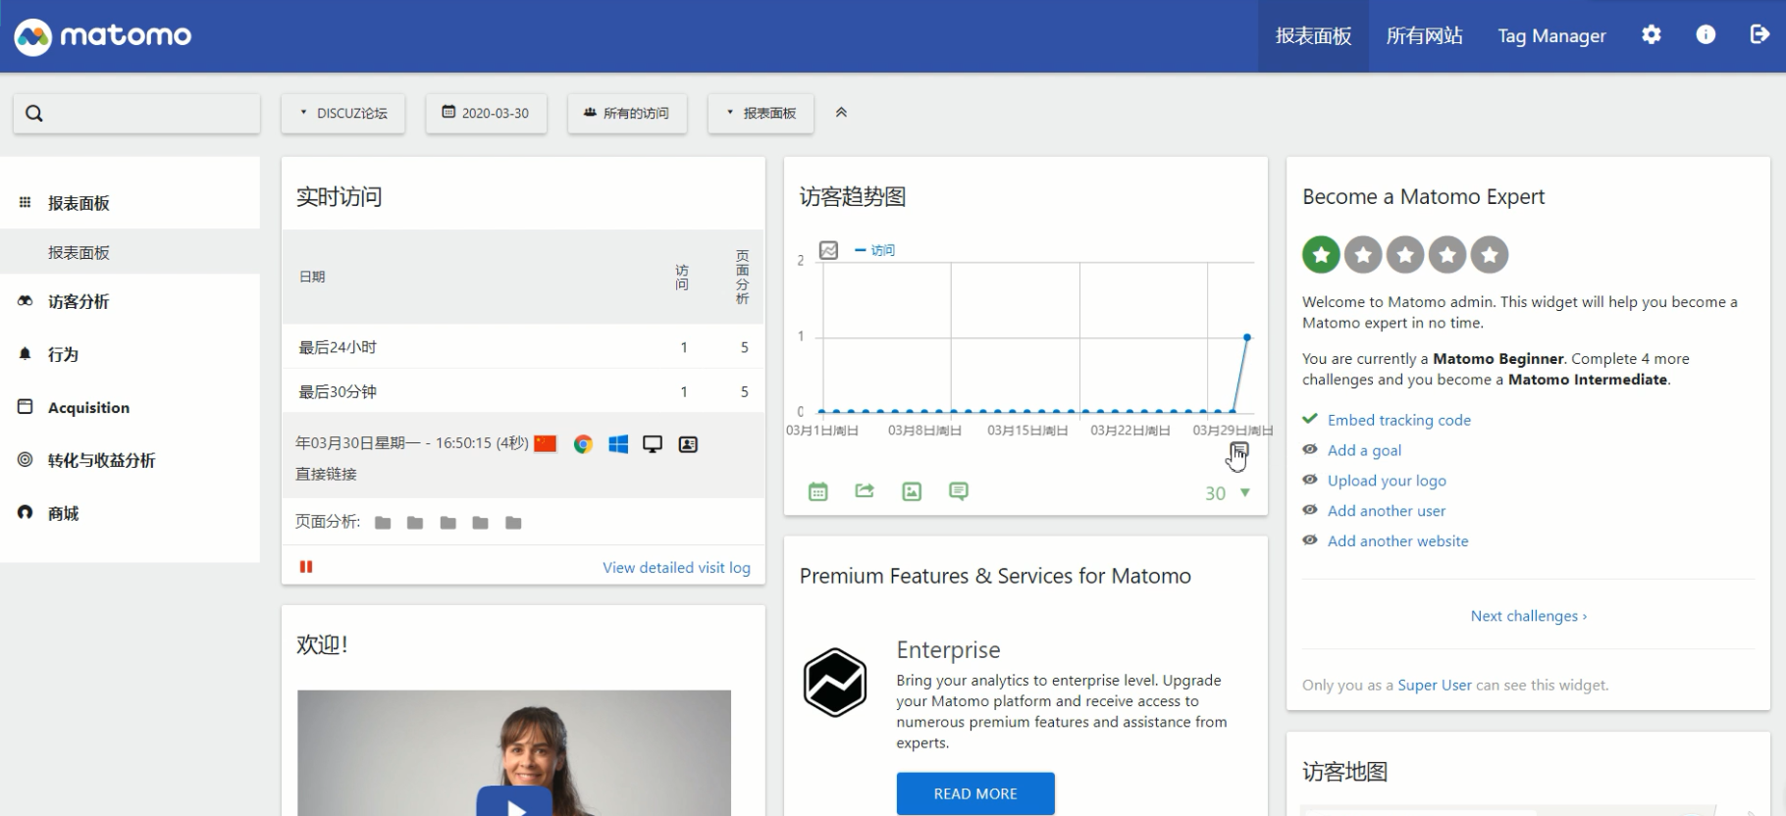
Task: Open View detailed visit log
Action: [x=676, y=568]
